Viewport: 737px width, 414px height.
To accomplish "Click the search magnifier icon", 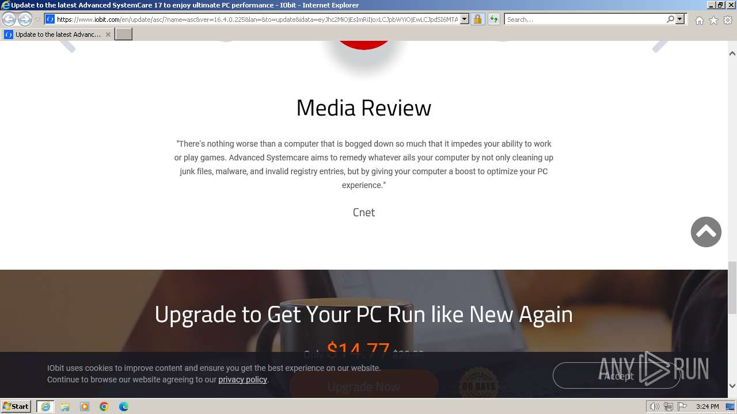I will [x=670, y=20].
